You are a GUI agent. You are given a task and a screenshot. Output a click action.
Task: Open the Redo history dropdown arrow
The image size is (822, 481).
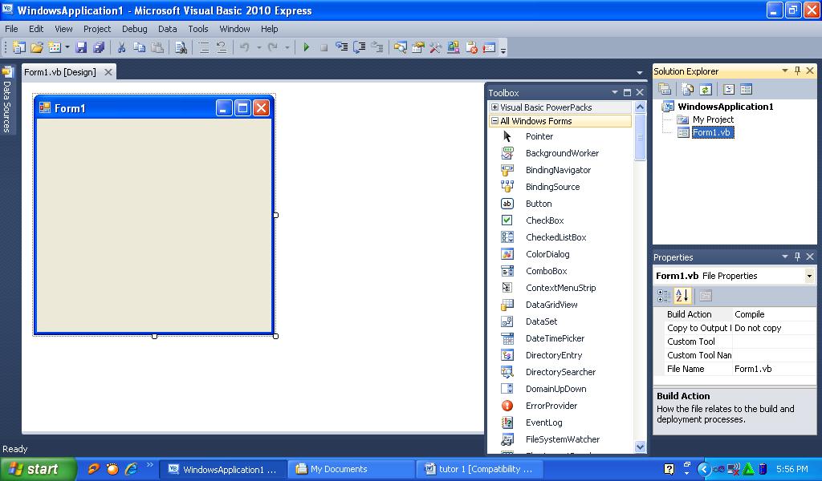click(x=287, y=47)
